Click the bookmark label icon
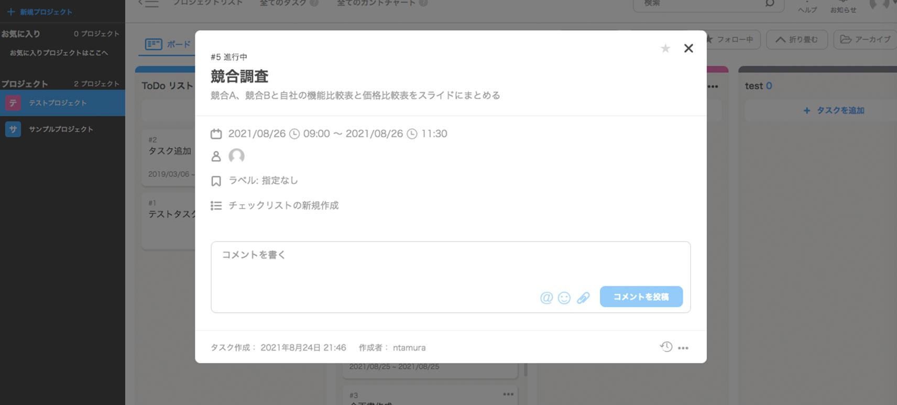Viewport: 897px width, 405px height. coord(216,181)
